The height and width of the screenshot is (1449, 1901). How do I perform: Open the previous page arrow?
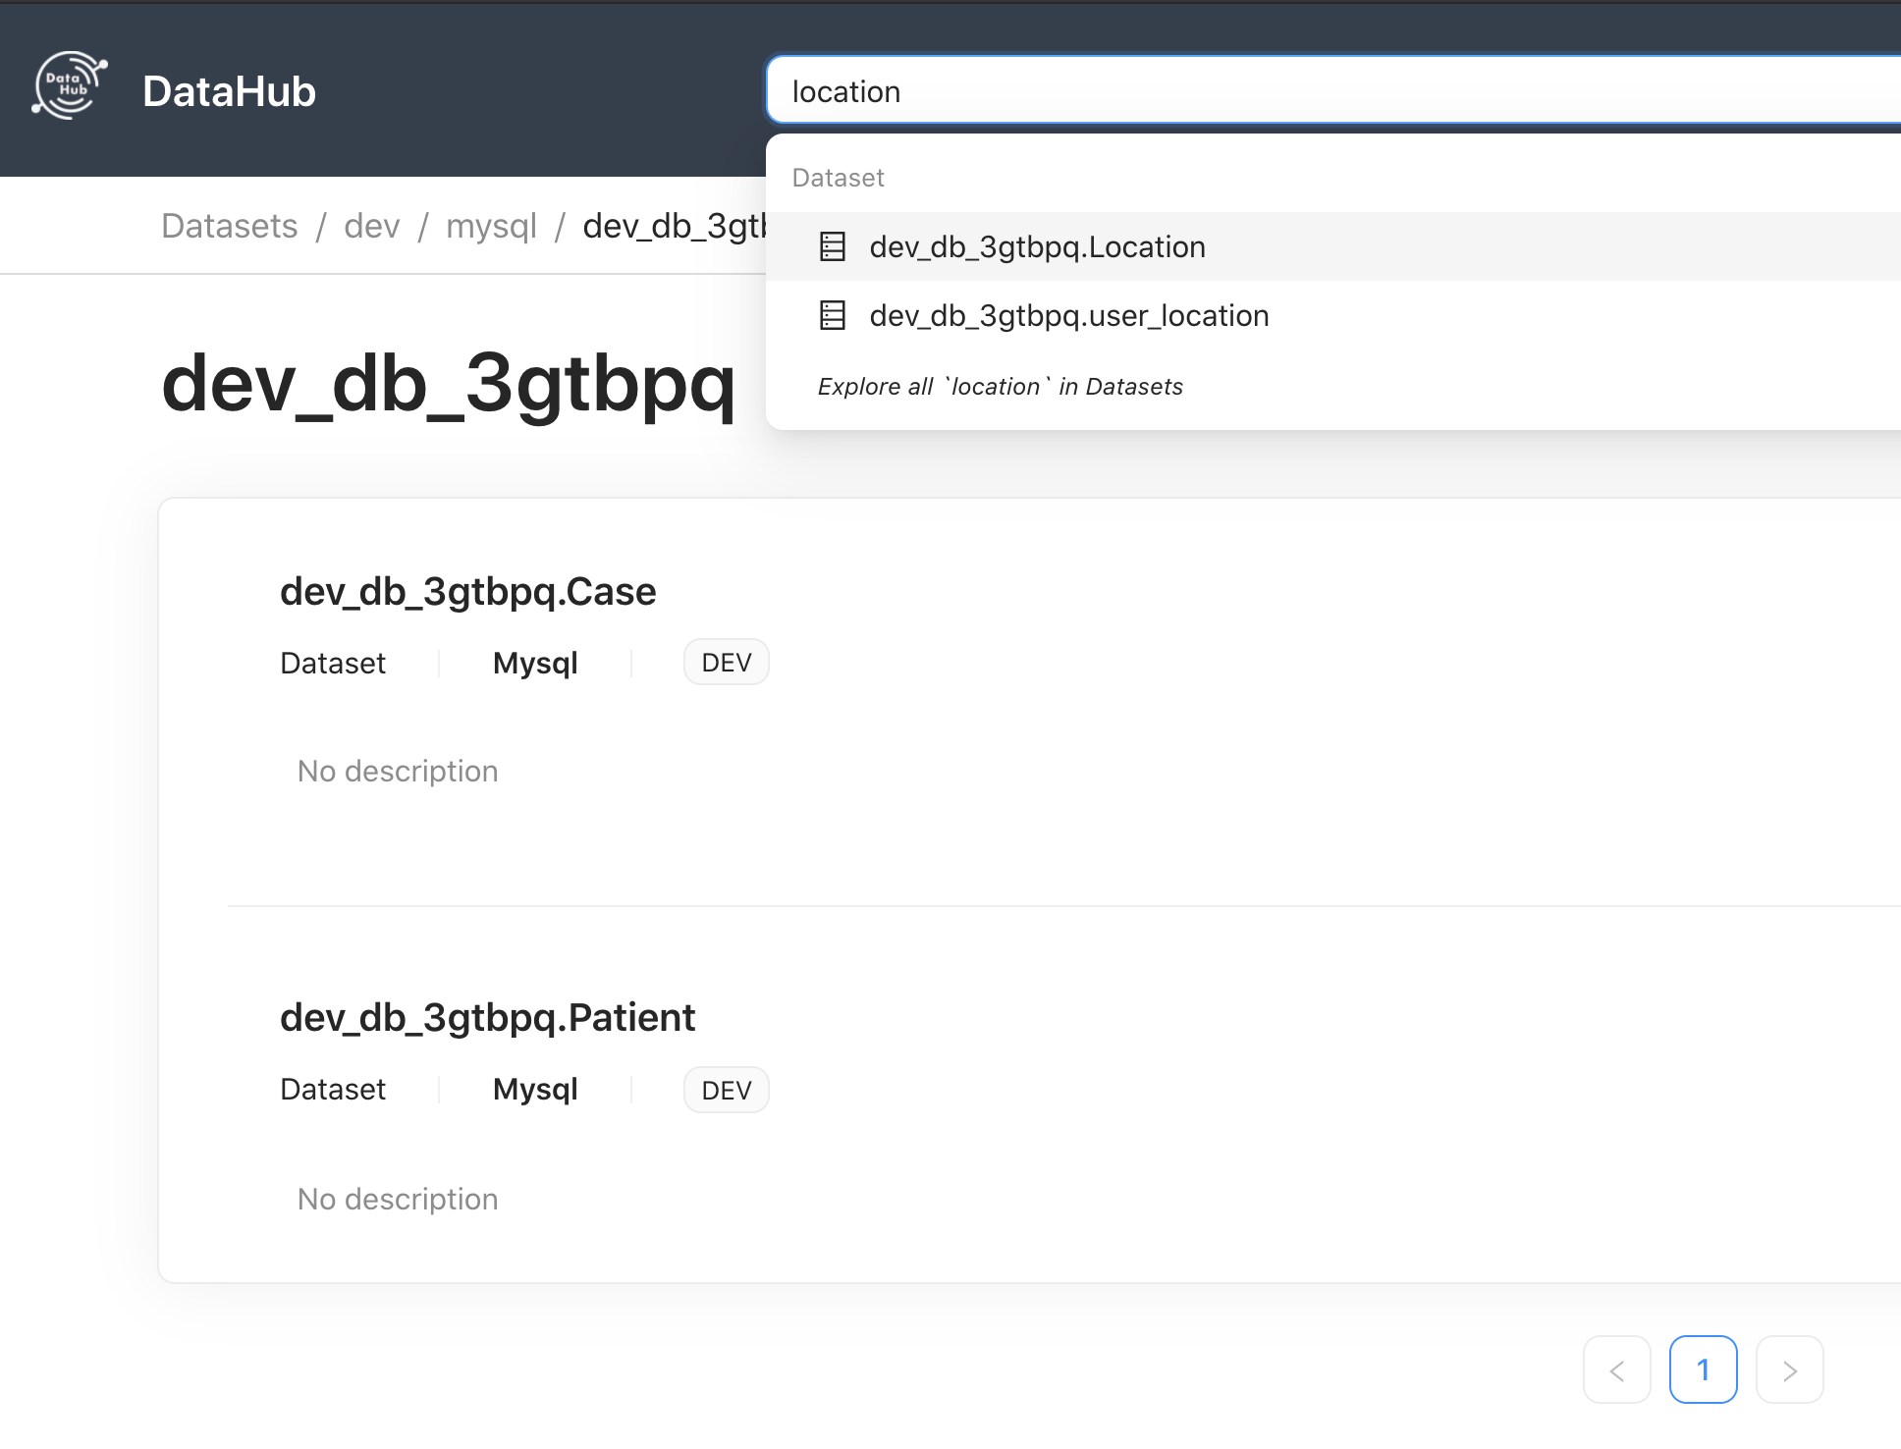(1617, 1369)
